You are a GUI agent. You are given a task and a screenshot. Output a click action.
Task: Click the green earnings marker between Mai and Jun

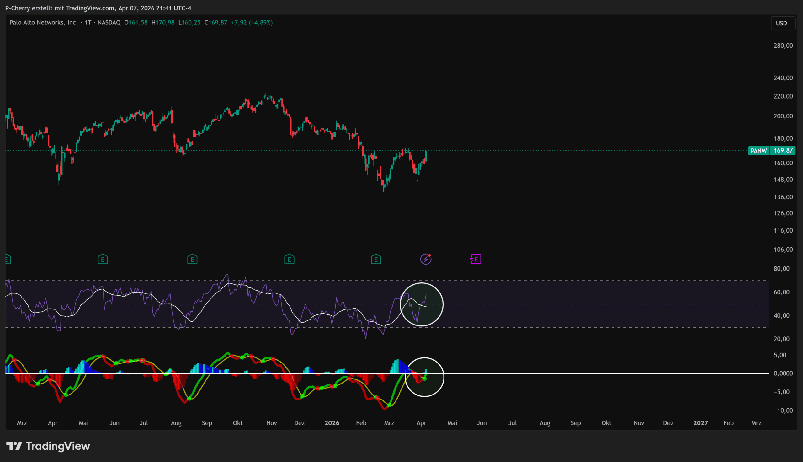point(103,259)
